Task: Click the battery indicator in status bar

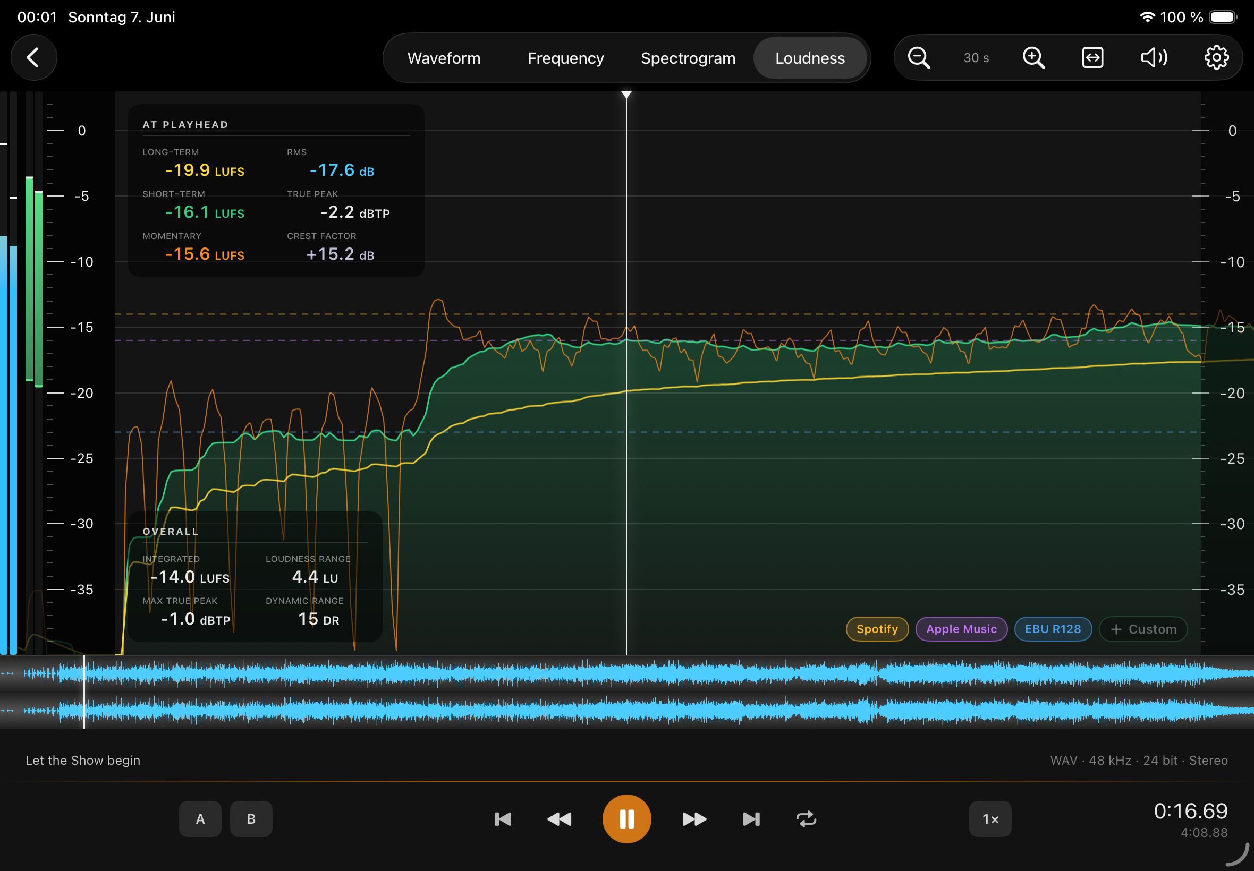Action: [x=1223, y=17]
